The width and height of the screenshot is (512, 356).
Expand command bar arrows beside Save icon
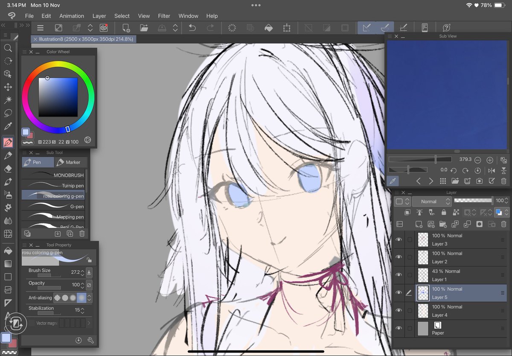pyautogui.click(x=175, y=28)
